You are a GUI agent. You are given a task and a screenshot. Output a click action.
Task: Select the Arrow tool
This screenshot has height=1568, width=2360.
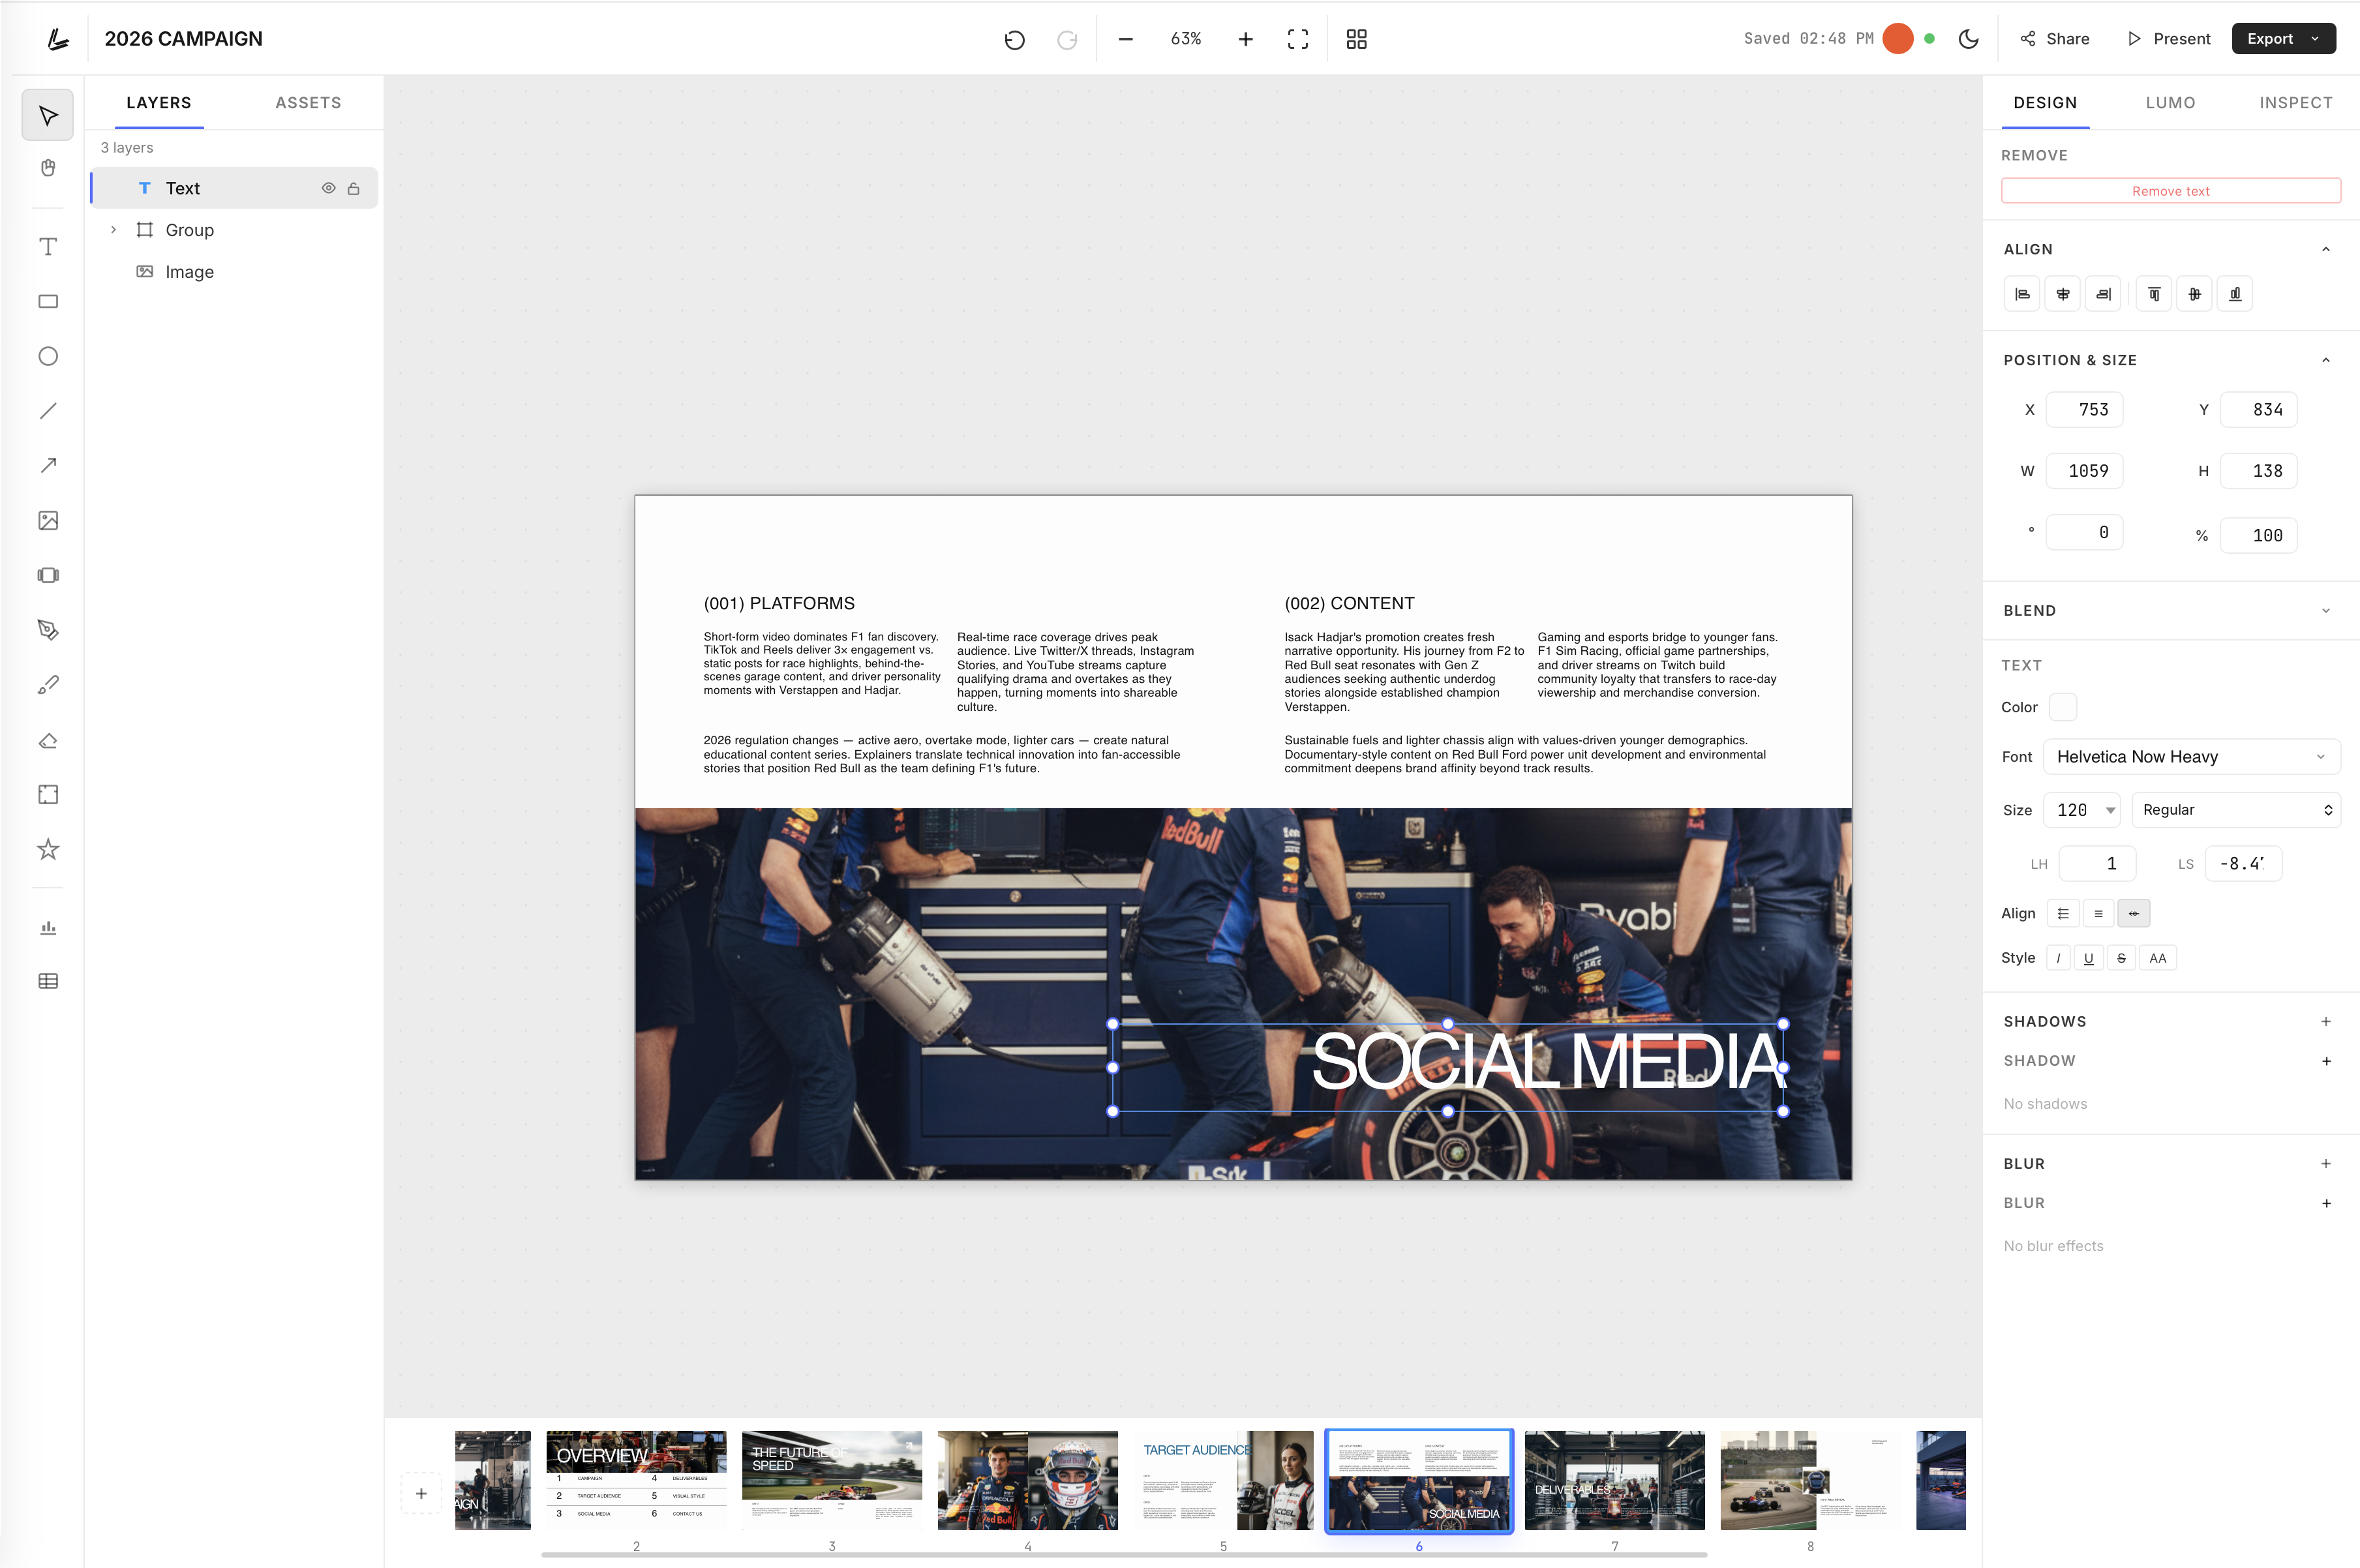point(48,466)
